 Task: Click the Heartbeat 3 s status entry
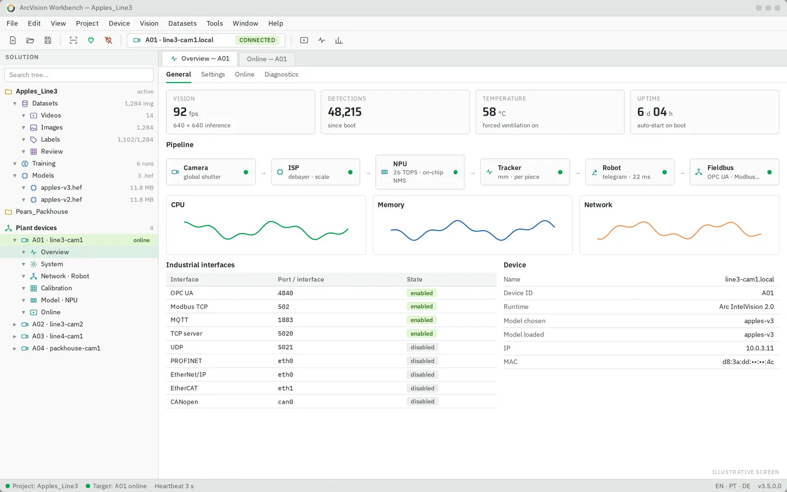pyautogui.click(x=174, y=486)
